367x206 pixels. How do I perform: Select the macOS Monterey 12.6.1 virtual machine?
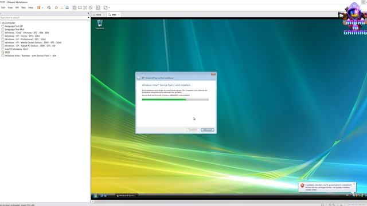click(17, 49)
